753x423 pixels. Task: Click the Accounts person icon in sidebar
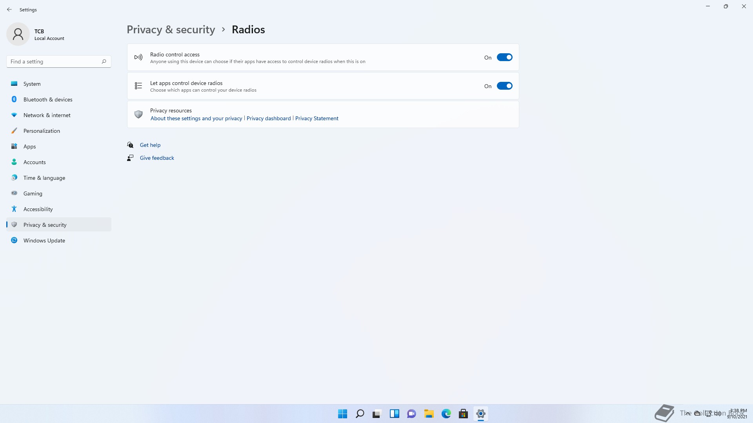pyautogui.click(x=14, y=162)
